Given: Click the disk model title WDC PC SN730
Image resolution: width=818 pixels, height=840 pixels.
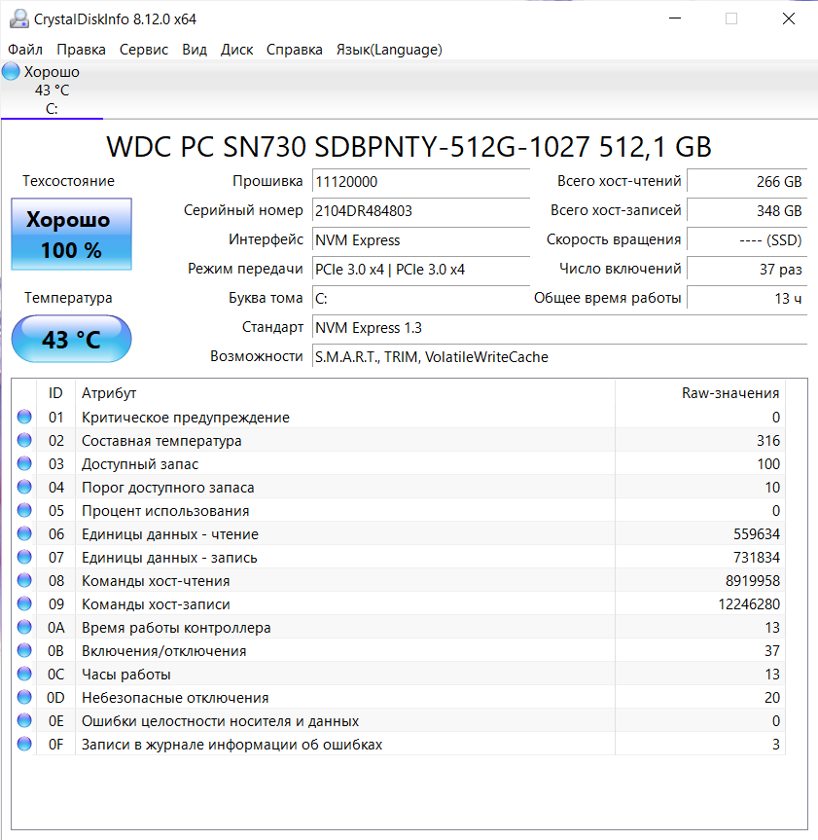Looking at the screenshot, I should point(409,147).
